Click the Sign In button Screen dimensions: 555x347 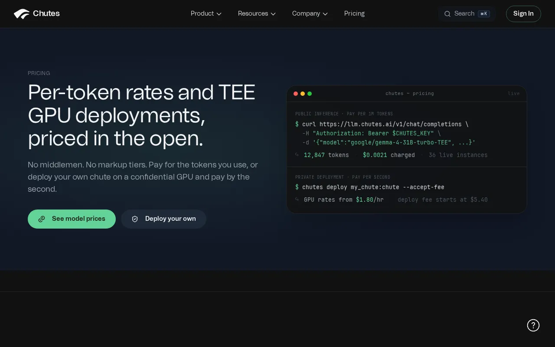click(523, 14)
